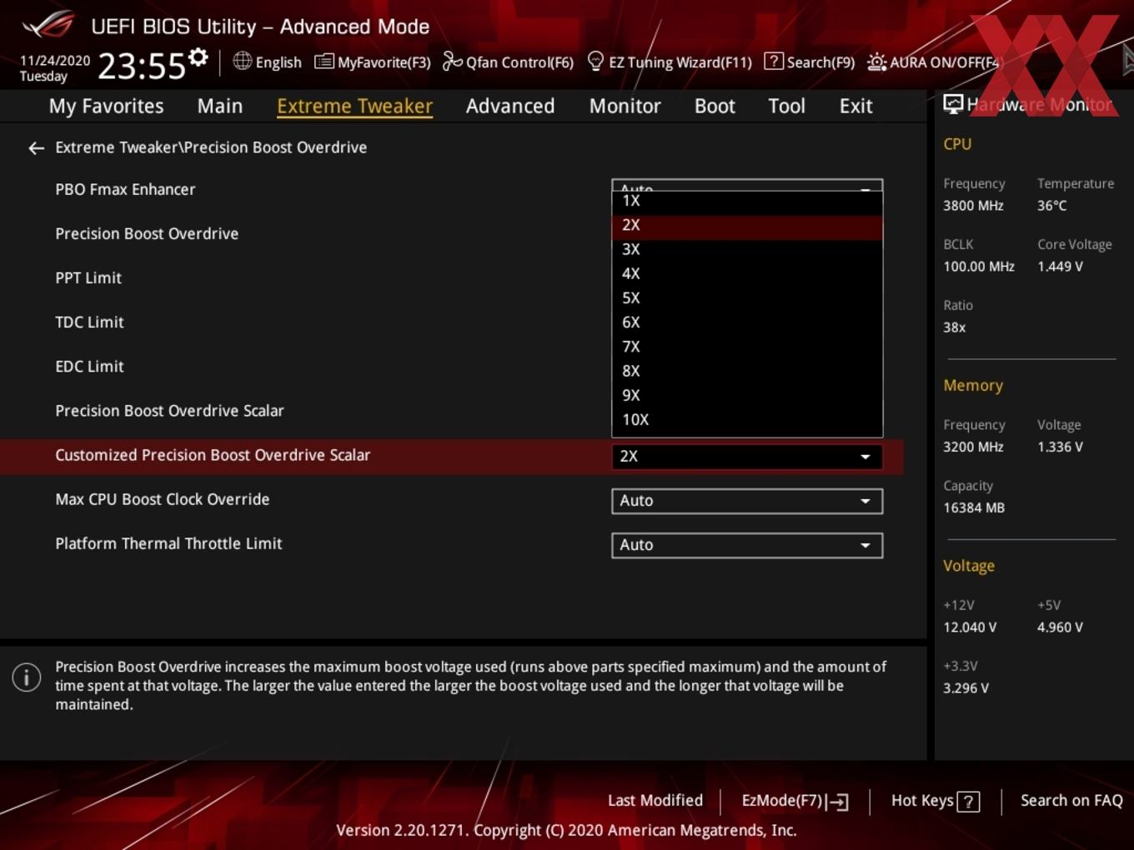Image resolution: width=1134 pixels, height=850 pixels.
Task: Open Qfan Control(F6) fan icon
Action: pyautogui.click(x=452, y=61)
